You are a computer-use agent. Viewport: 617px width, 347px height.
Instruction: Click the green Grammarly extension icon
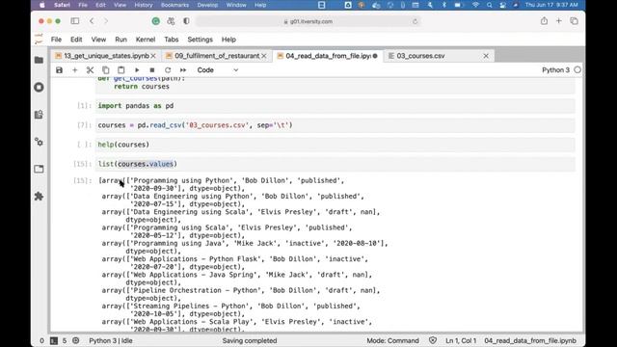pos(156,21)
